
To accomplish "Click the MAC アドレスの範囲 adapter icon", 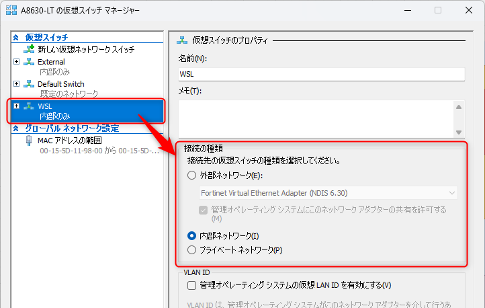I will [x=29, y=141].
